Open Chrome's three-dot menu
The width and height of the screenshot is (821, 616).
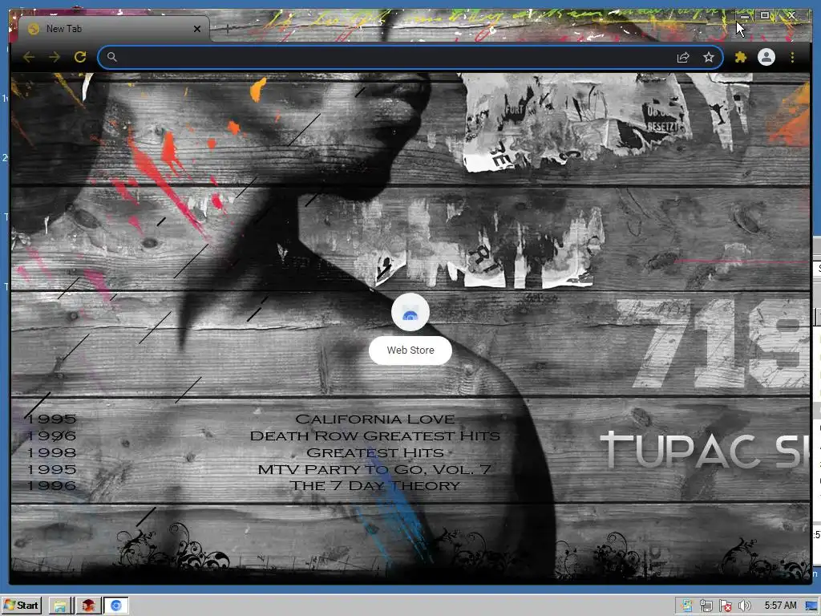point(792,57)
